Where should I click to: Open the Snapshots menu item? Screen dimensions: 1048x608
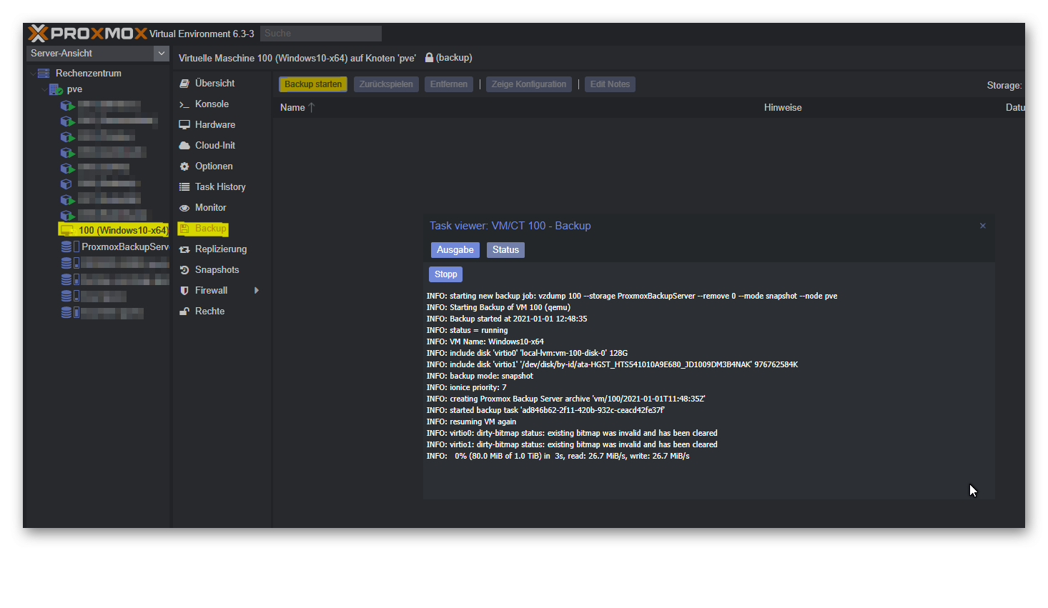(217, 269)
